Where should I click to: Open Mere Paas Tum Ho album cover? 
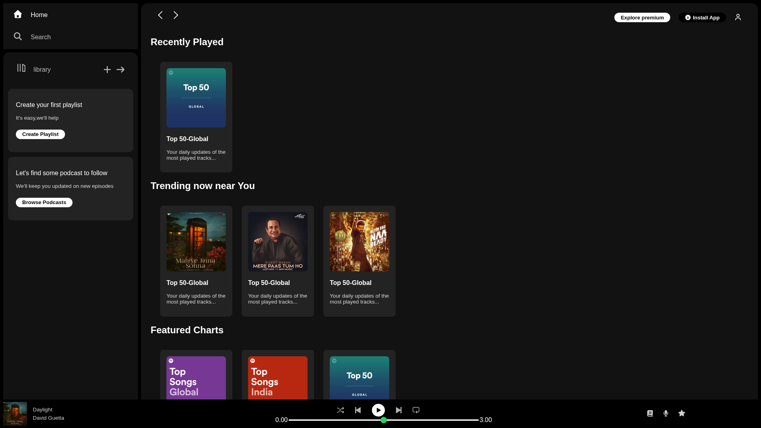[278, 242]
